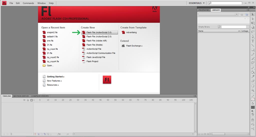Open the Help menu
The image size is (256, 137).
51,3
